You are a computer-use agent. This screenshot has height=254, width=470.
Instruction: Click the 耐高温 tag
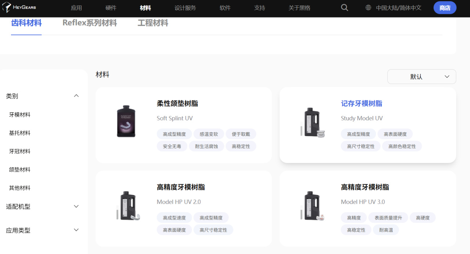[x=386, y=230]
